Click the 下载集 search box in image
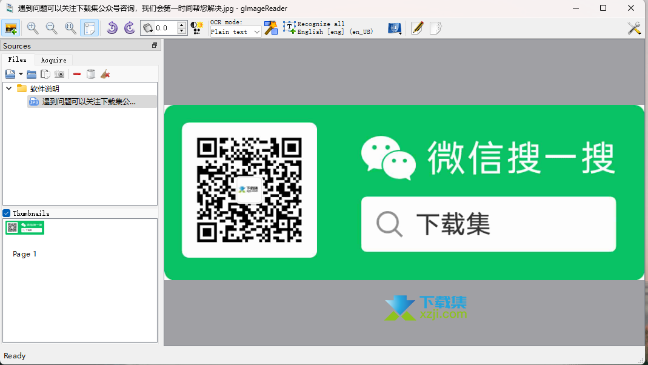The width and height of the screenshot is (648, 365). click(489, 224)
